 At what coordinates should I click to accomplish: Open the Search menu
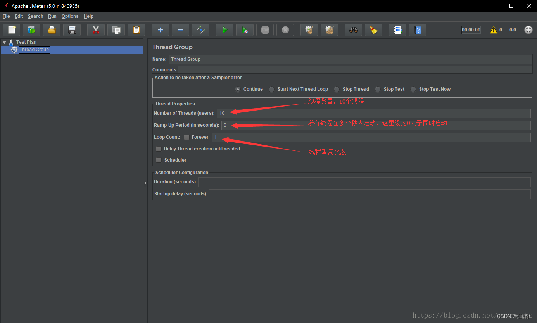(36, 16)
